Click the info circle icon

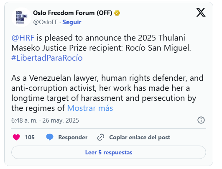click(x=201, y=120)
